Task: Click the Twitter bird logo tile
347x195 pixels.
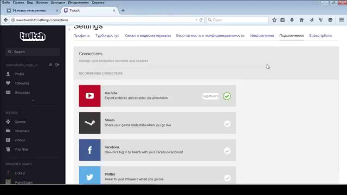Action: [x=90, y=175]
